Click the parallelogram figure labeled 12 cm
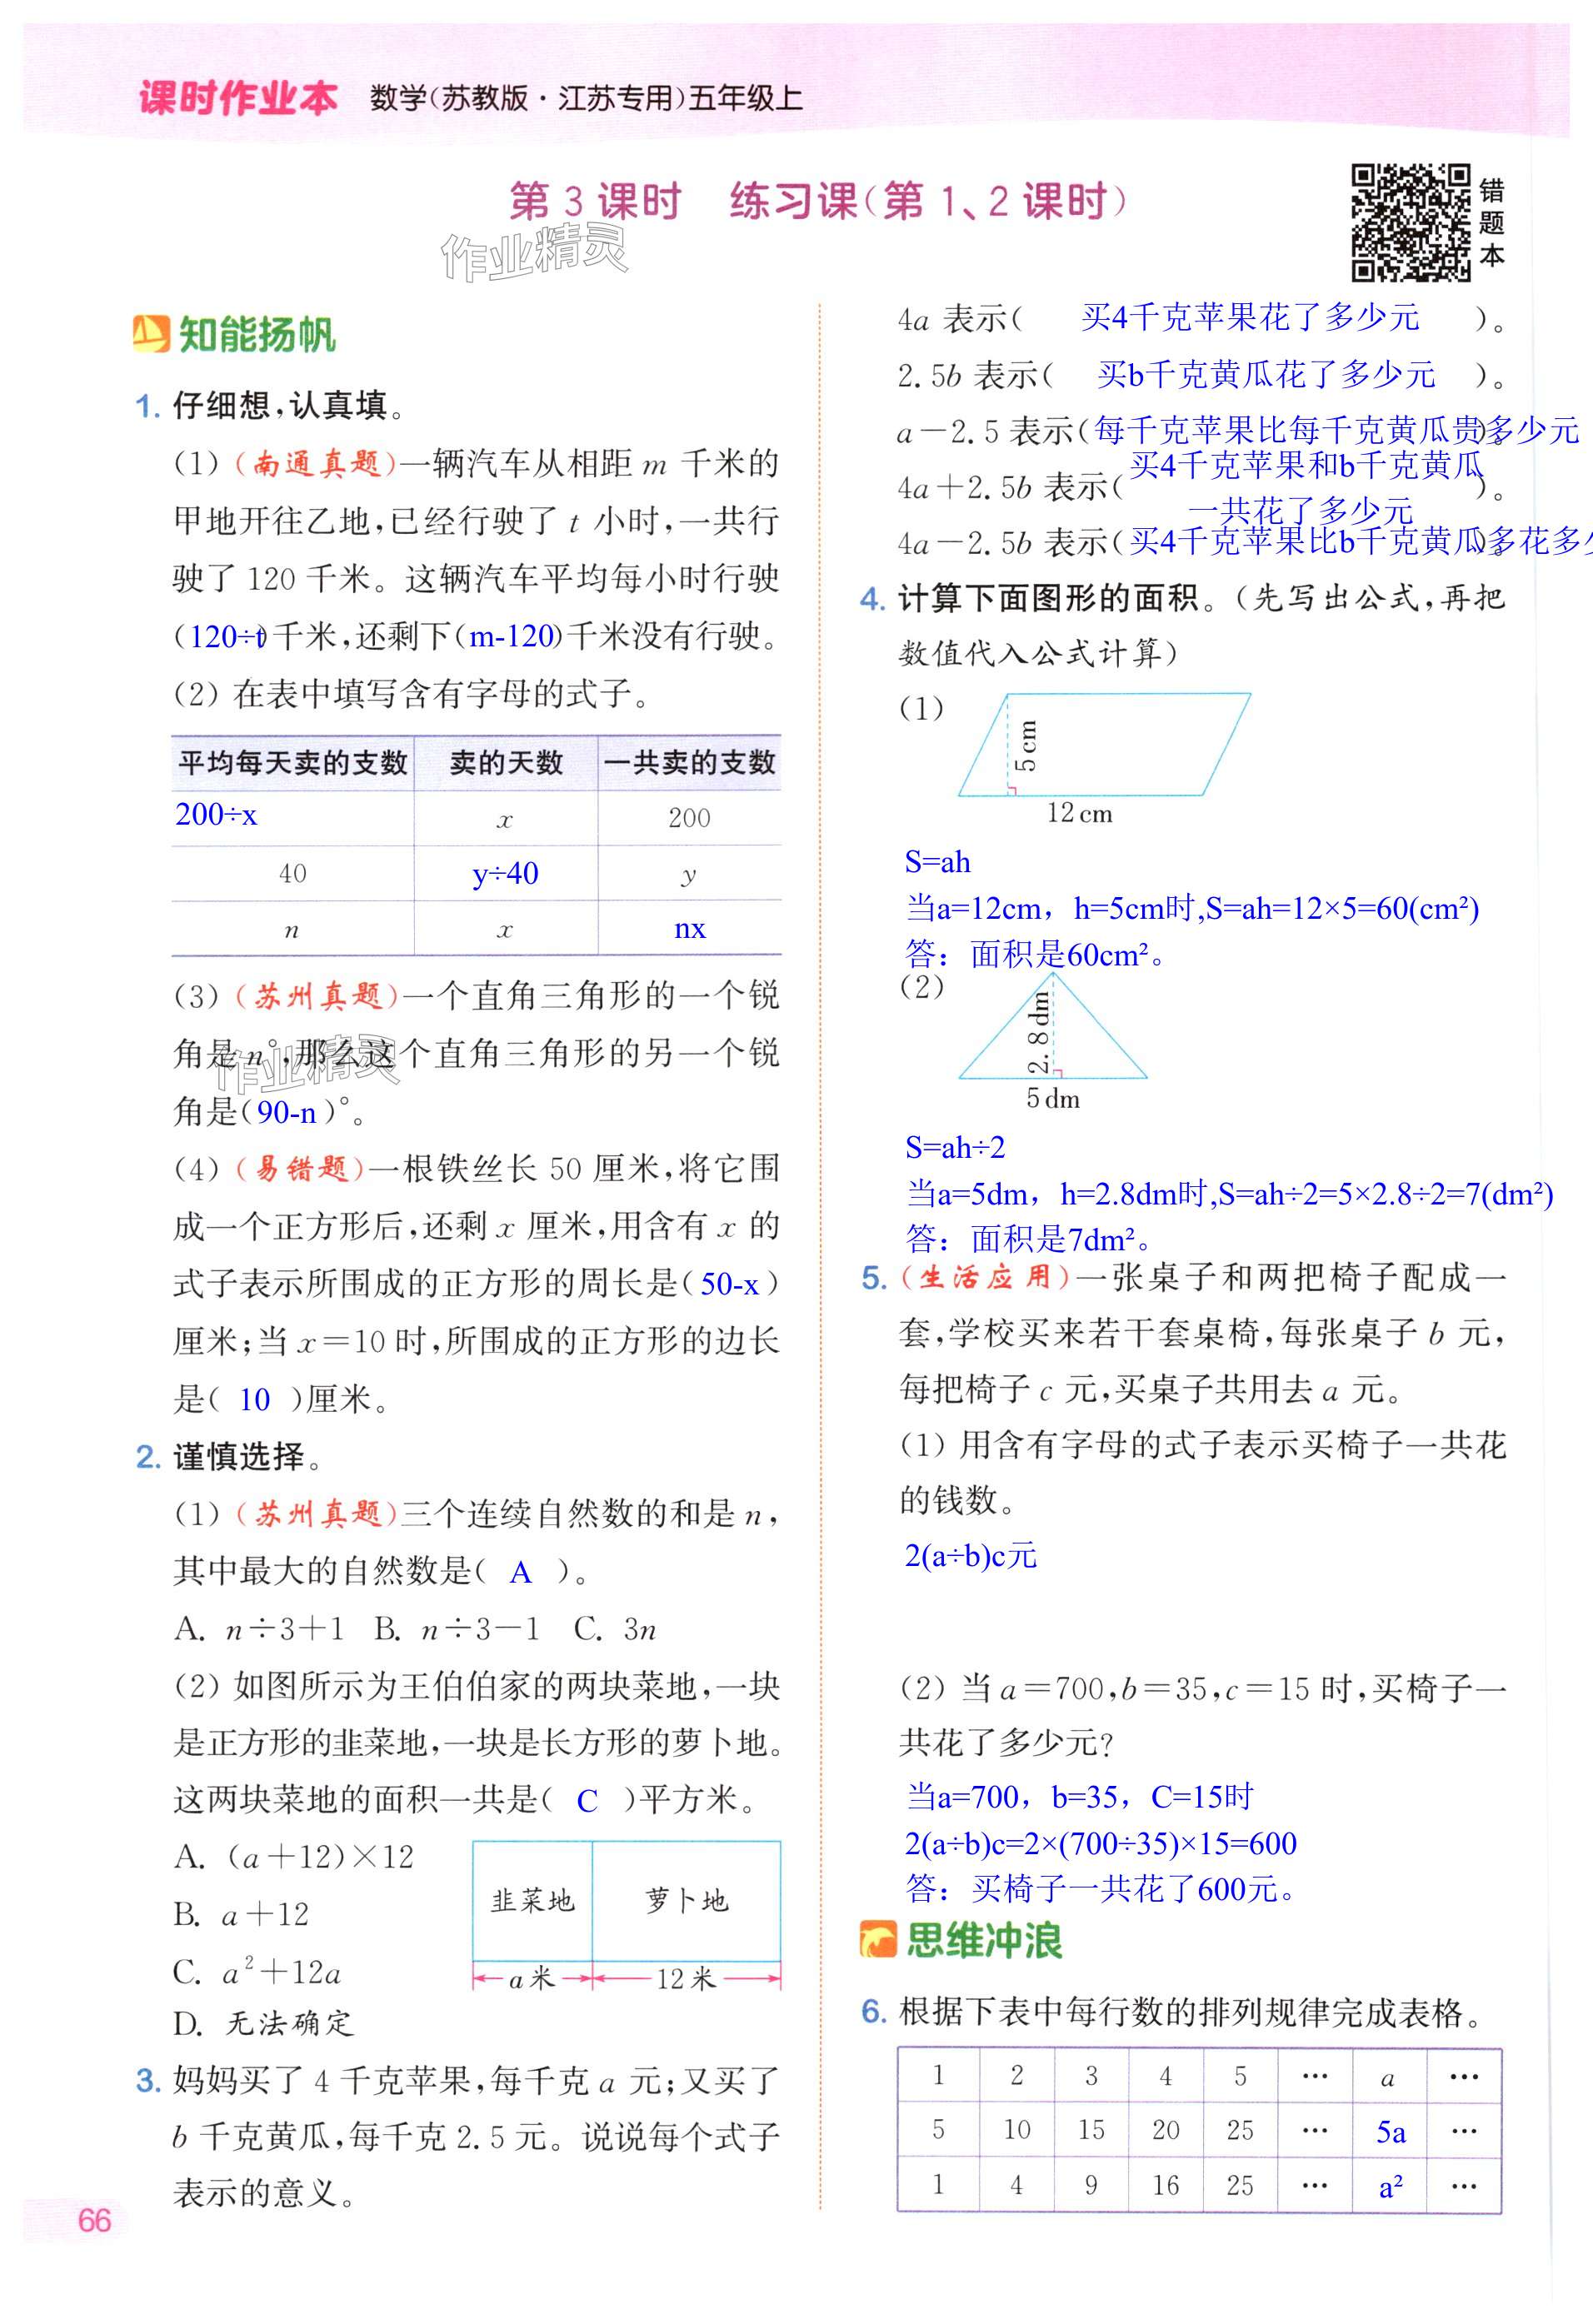 pyautogui.click(x=1104, y=745)
